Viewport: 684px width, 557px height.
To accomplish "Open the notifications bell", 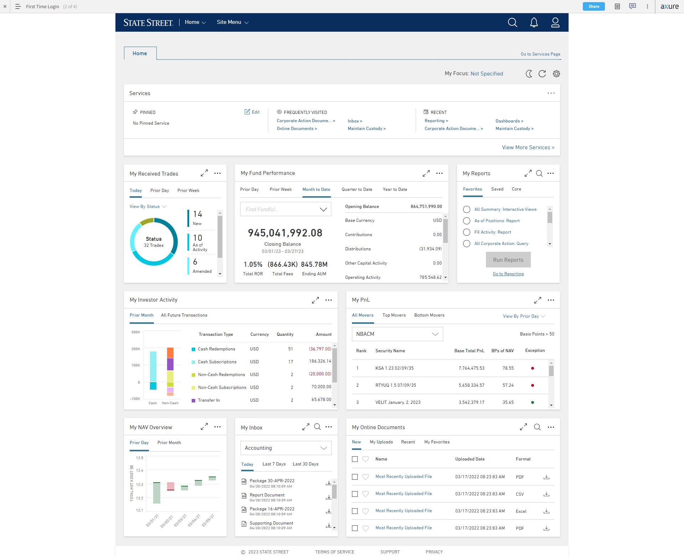I will 534,22.
